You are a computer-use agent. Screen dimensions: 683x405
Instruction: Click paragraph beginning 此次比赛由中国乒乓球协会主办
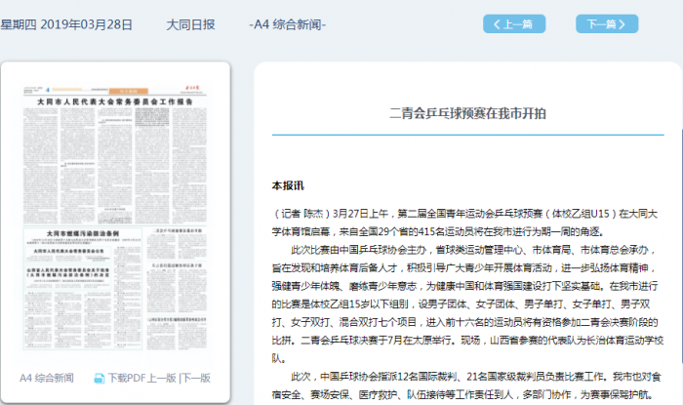pyautogui.click(x=467, y=304)
